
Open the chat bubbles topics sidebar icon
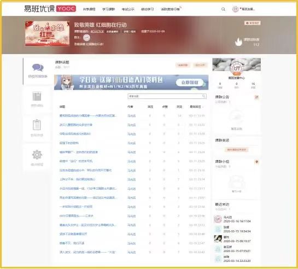(x=38, y=67)
